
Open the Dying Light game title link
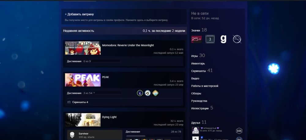pyautogui.click(x=109, y=117)
